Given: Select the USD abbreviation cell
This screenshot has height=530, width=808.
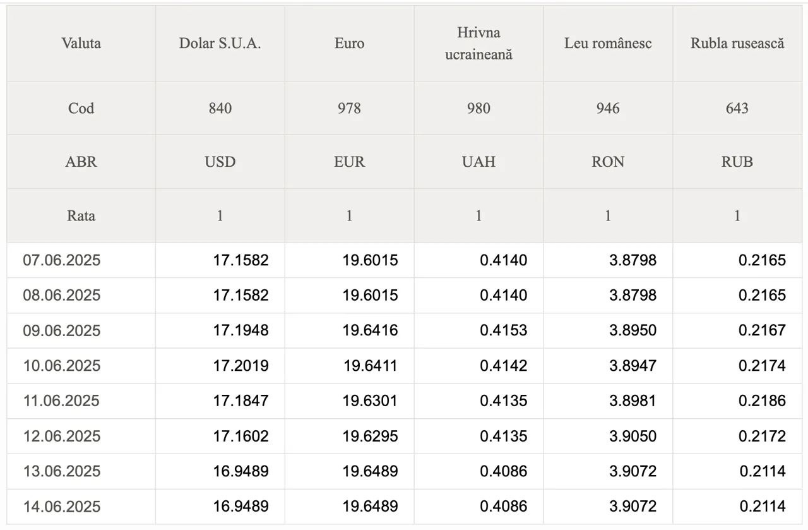Looking at the screenshot, I should point(220,162).
